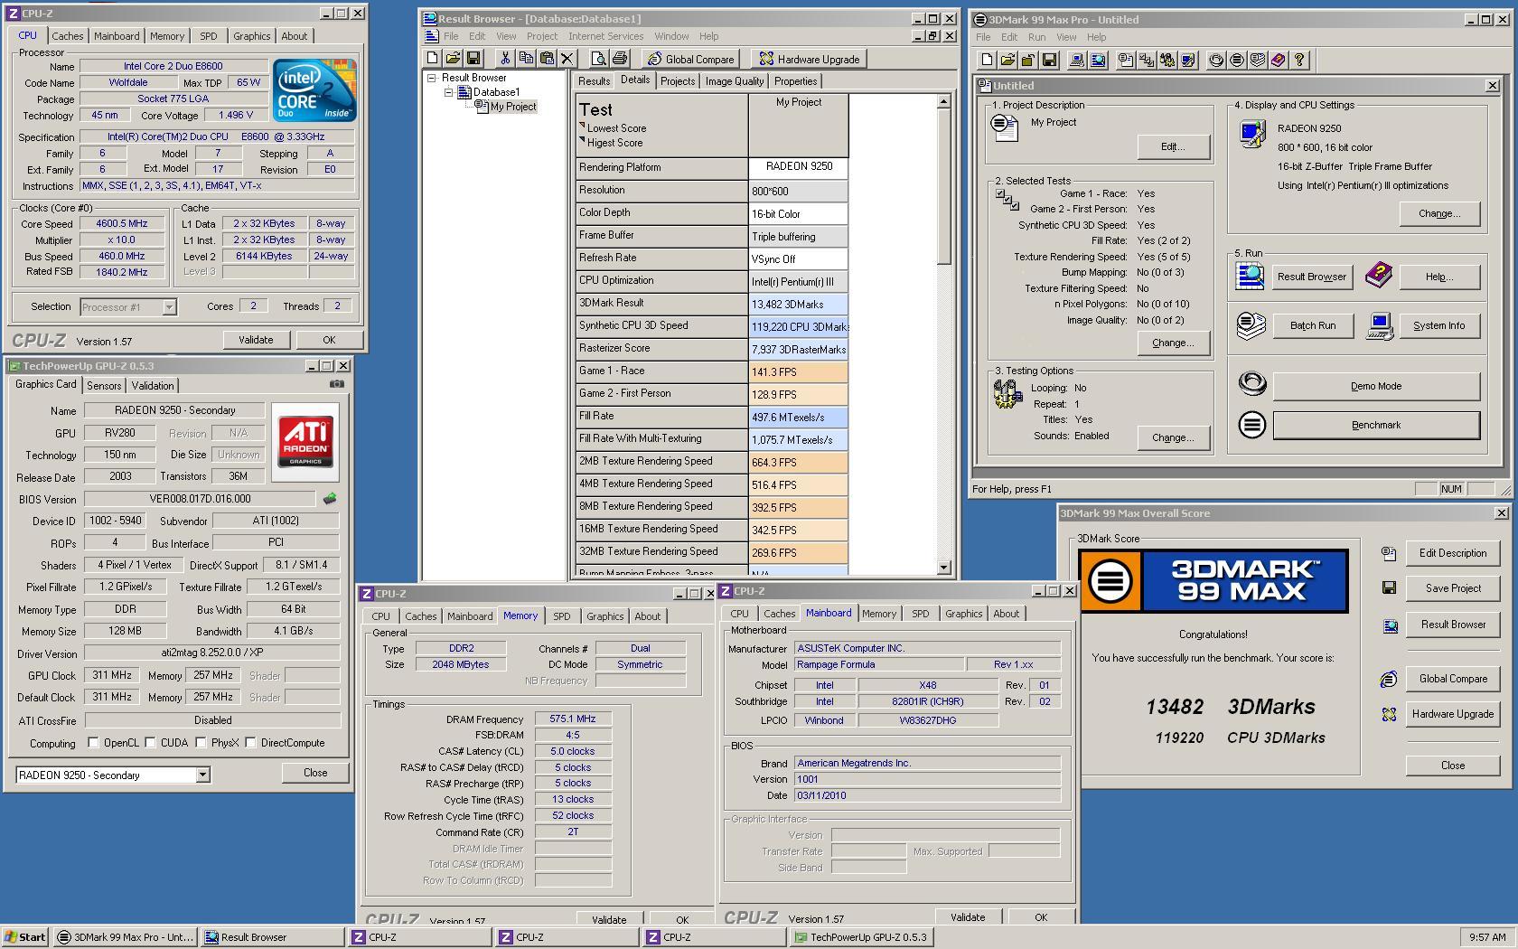Click Benchmark run icon in 3DMark toolbar
Screen dimensions: 1518x949
pyautogui.click(x=1237, y=60)
